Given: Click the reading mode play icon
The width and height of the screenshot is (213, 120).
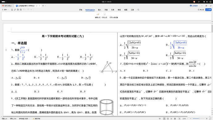Looking at the screenshot, I should click(171, 119).
